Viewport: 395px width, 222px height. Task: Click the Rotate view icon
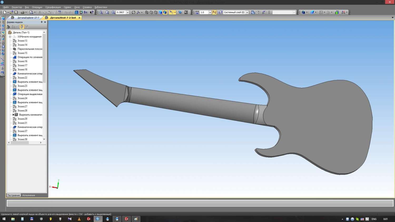pyautogui.click(x=134, y=12)
